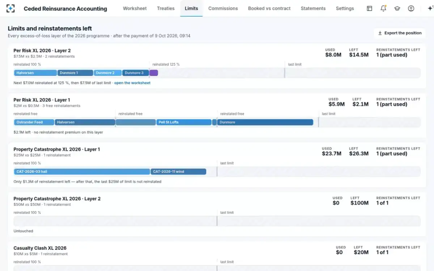The height and width of the screenshot is (271, 434).
Task: Click Property Catastrophe XL 2026 · Layer 1 title
Action: click(56, 149)
